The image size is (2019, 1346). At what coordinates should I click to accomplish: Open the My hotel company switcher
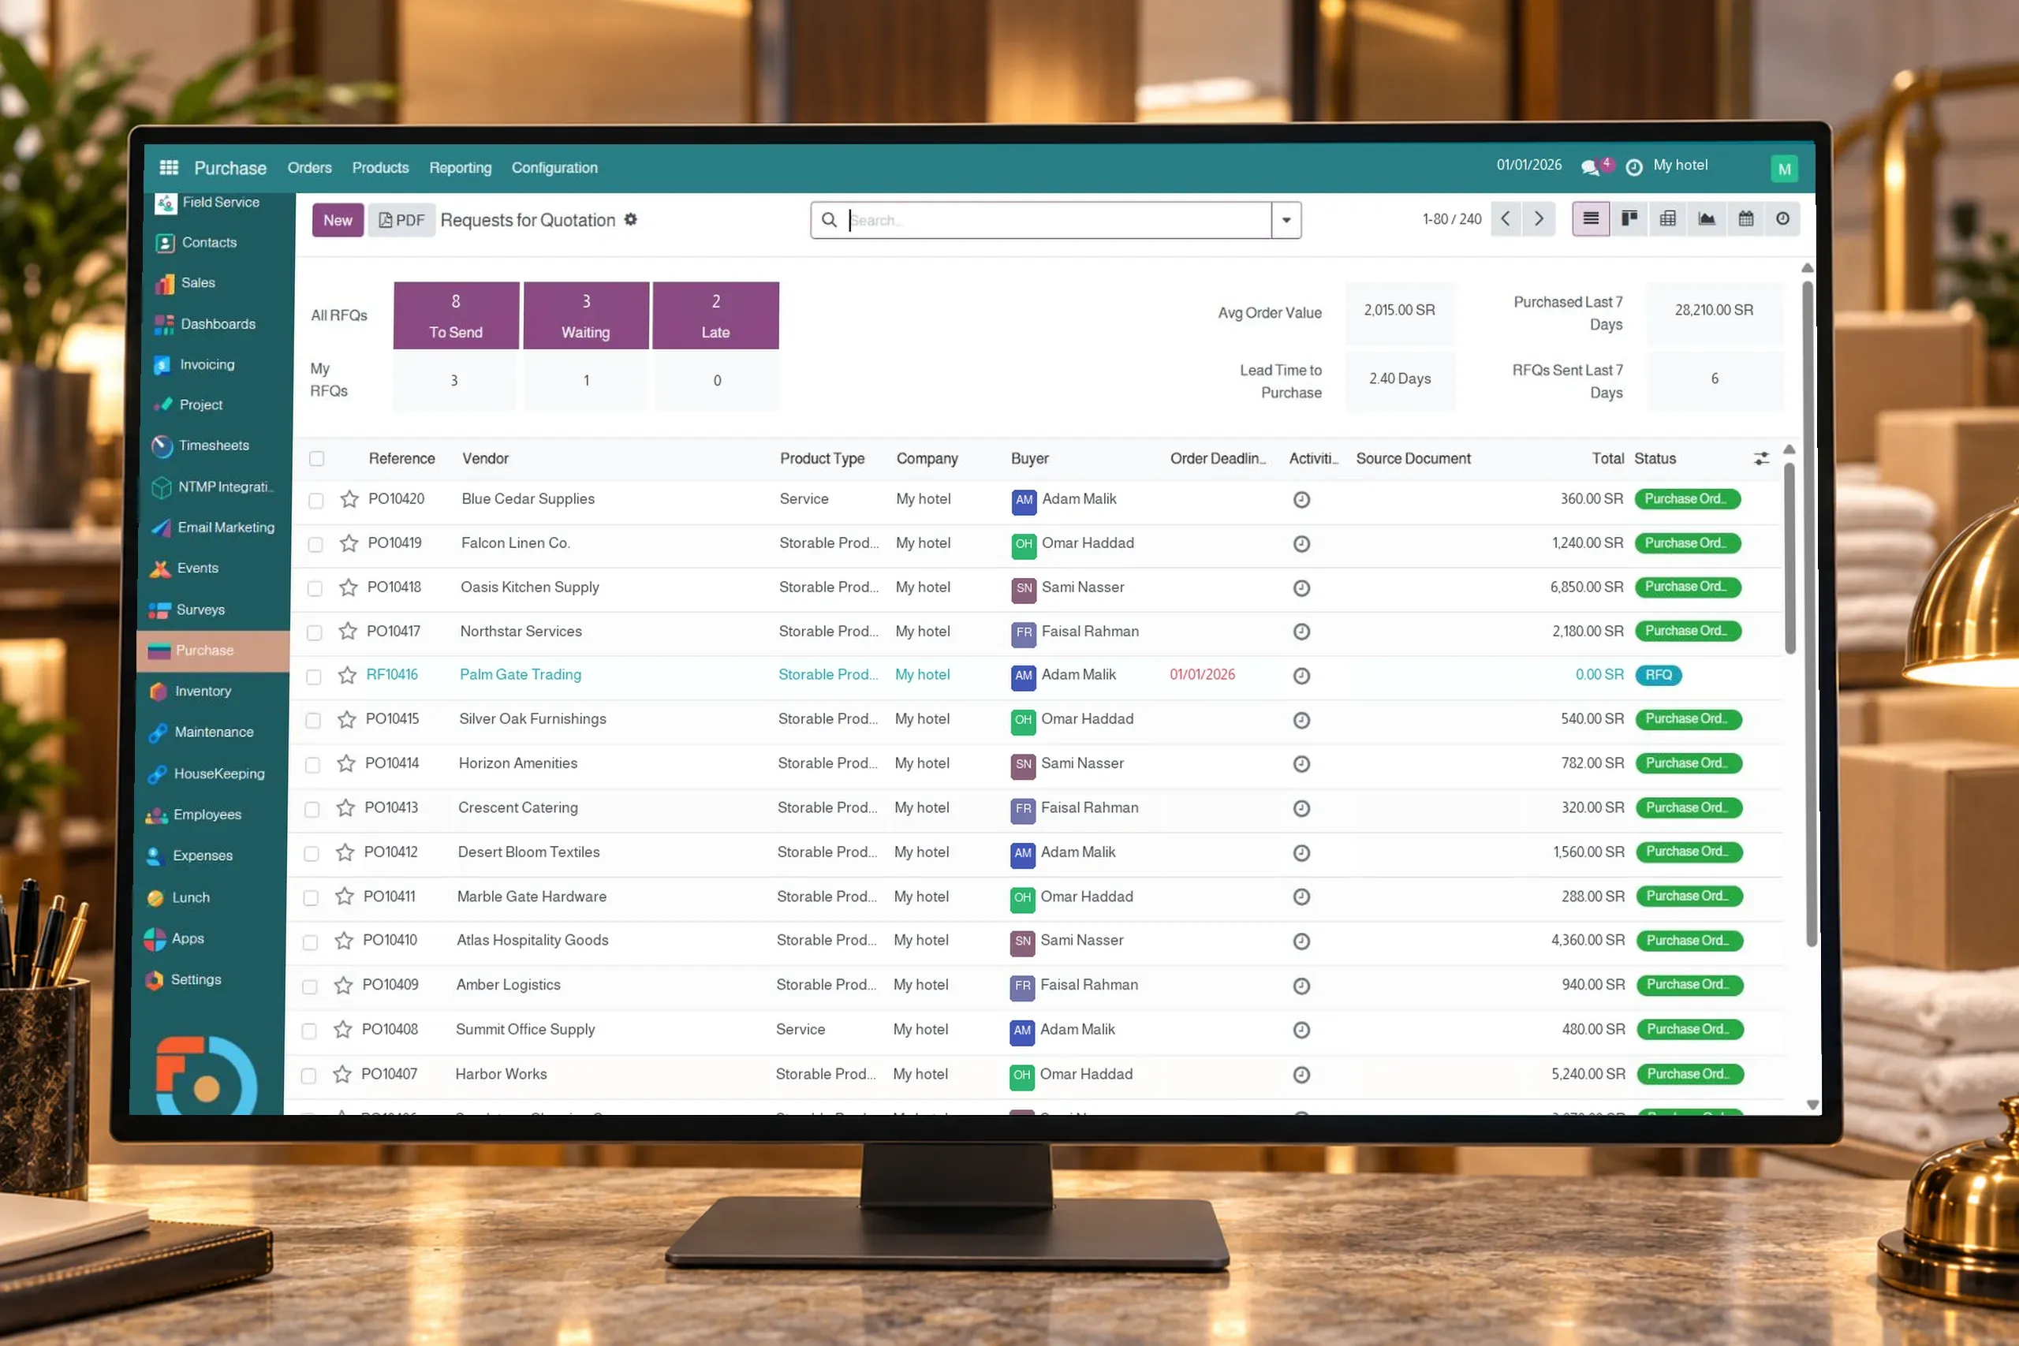pyautogui.click(x=1680, y=165)
